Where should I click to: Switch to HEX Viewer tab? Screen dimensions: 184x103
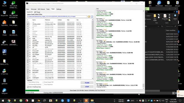(41, 9)
